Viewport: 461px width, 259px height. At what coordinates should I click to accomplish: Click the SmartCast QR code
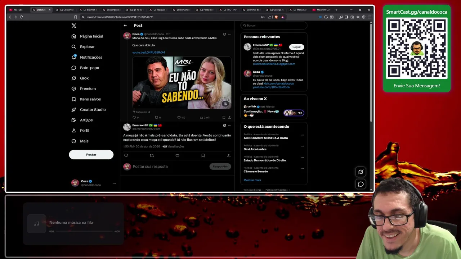(417, 49)
